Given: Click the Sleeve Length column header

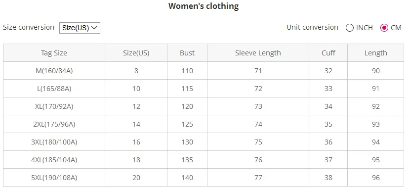Looking at the screenshot, I should point(258,53).
